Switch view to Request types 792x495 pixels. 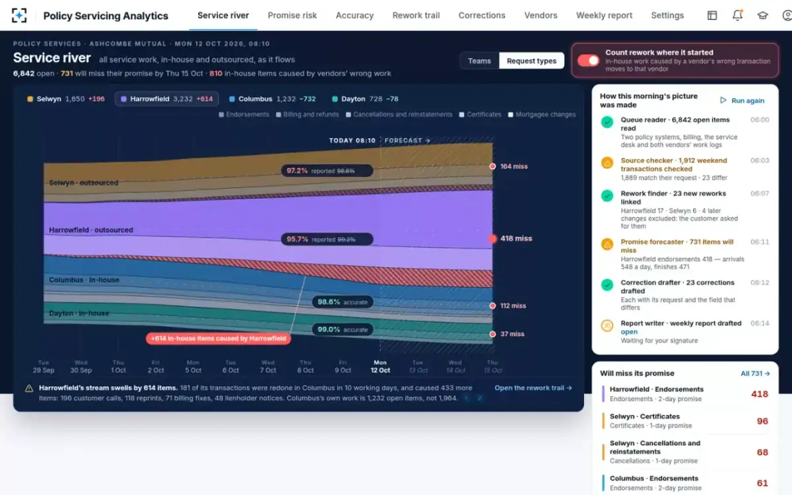click(x=531, y=61)
